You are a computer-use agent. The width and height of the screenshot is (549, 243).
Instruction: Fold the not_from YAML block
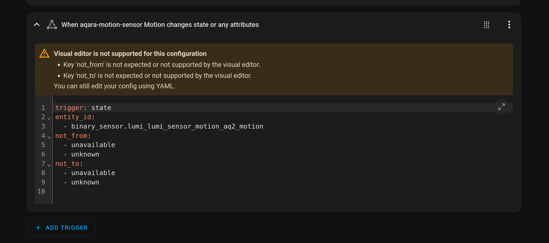click(49, 137)
